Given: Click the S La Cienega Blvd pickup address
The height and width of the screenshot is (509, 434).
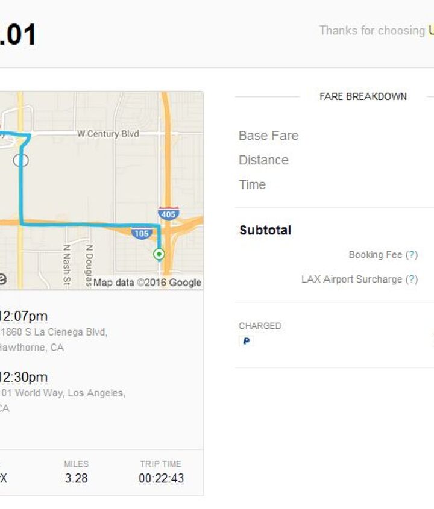Looking at the screenshot, I should pos(54,332).
